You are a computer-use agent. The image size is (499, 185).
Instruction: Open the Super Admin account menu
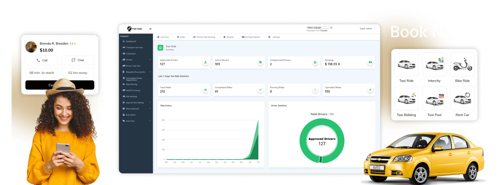click(x=367, y=29)
